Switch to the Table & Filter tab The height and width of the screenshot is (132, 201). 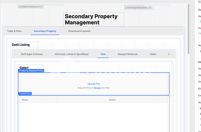[14, 31]
